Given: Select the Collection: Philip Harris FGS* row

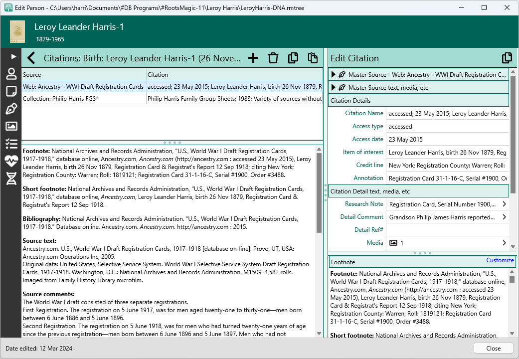Looking at the screenshot, I should 172,98.
